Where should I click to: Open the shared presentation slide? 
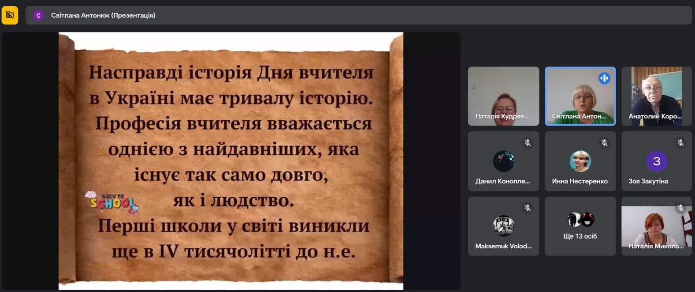231,161
